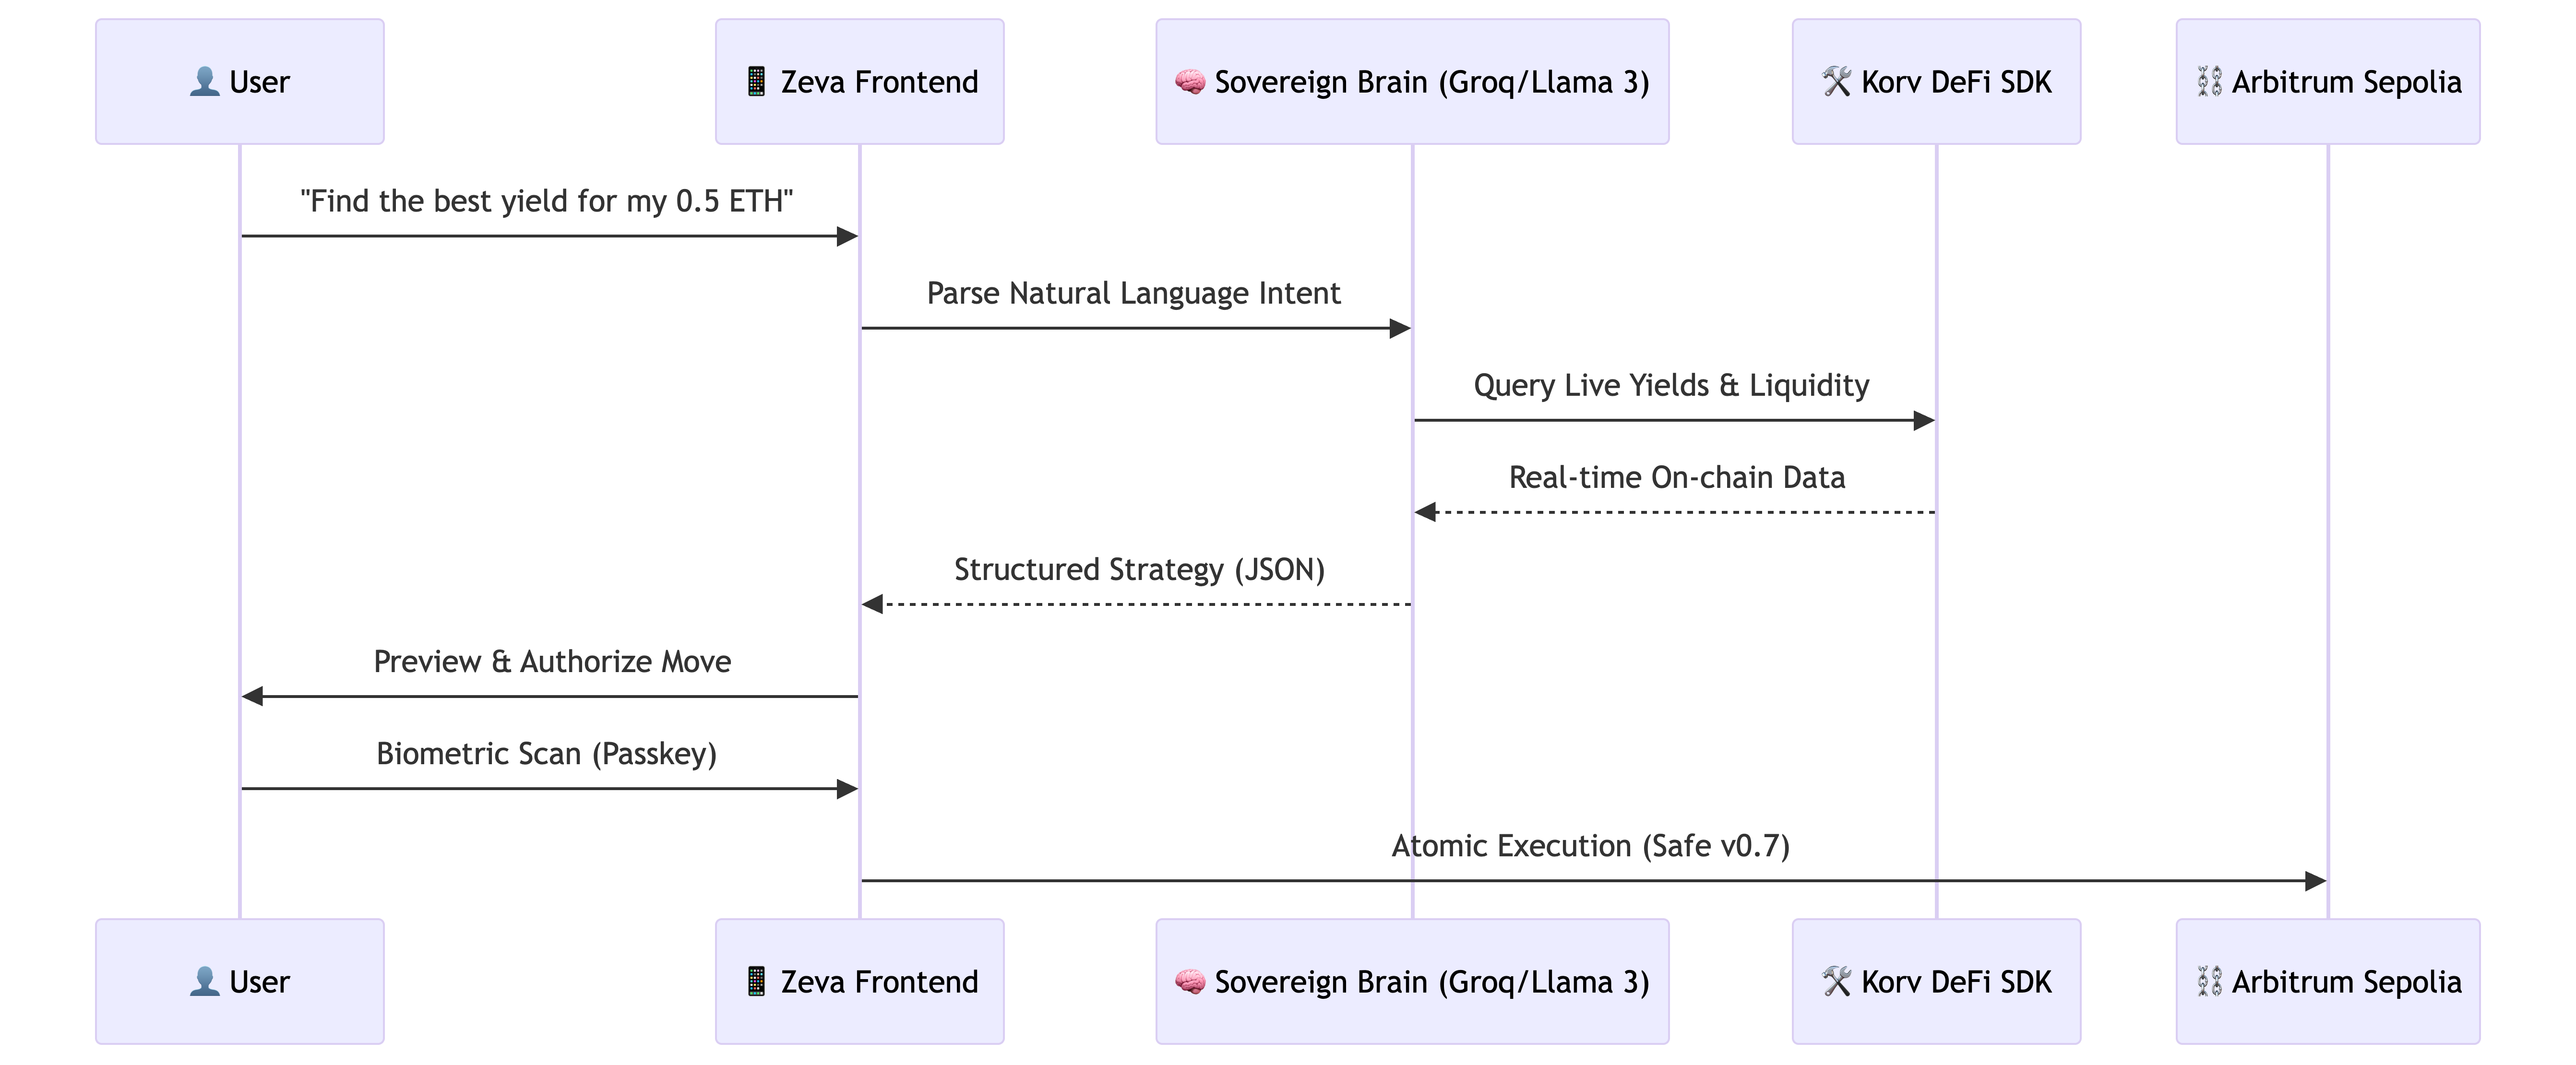
Task: Click the user silhouette icon in the top User box
Action: (204, 81)
